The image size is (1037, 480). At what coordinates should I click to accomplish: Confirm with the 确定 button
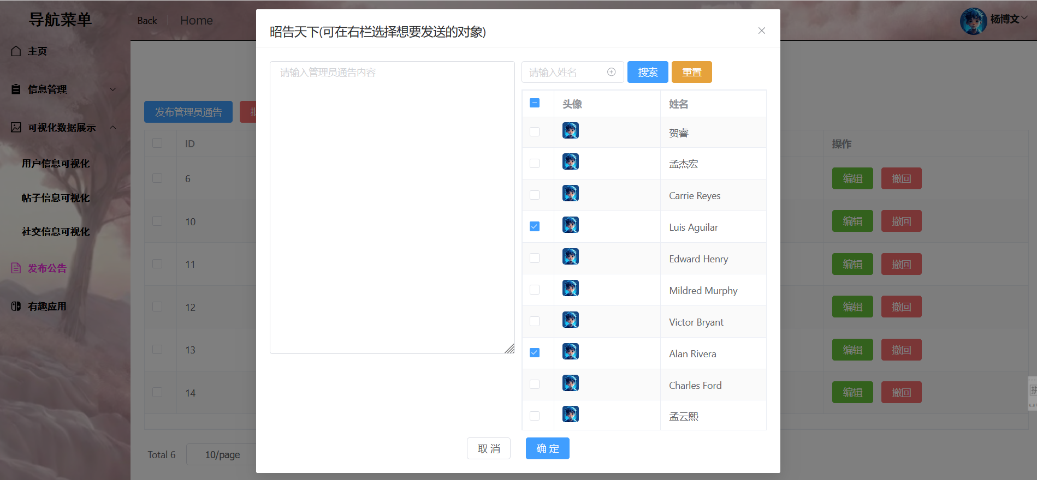pyautogui.click(x=548, y=448)
